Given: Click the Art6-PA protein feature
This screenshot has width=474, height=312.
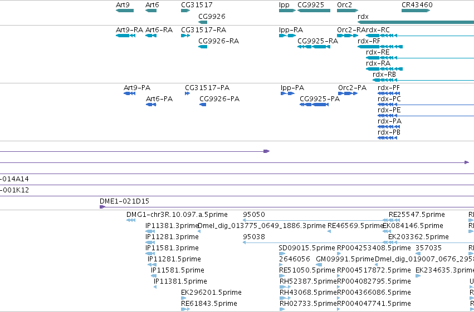Looking at the screenshot, I should coord(151,105).
